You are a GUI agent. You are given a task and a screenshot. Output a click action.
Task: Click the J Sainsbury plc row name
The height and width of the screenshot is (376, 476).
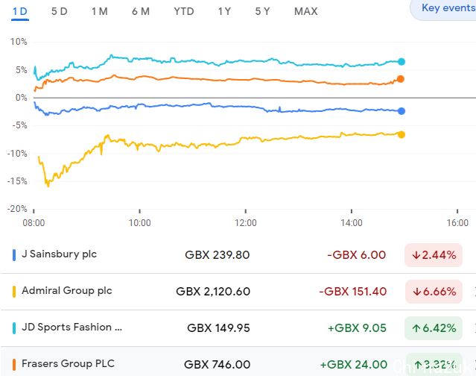59,254
